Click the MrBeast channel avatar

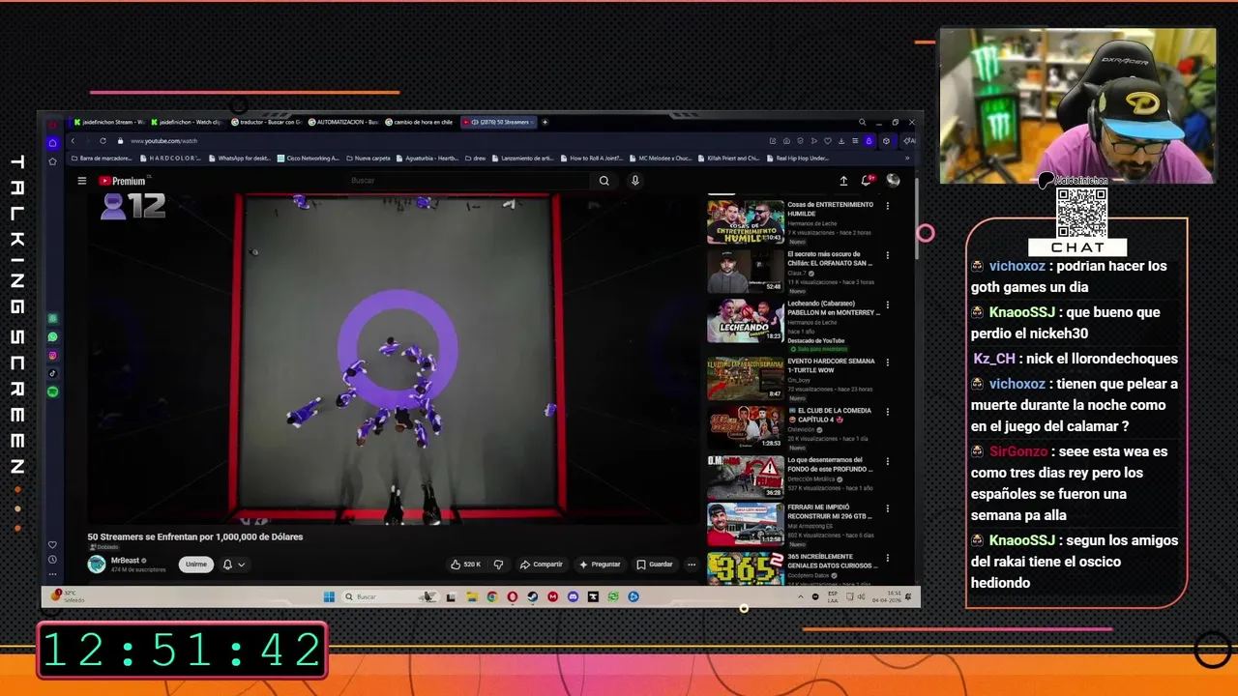coord(97,565)
